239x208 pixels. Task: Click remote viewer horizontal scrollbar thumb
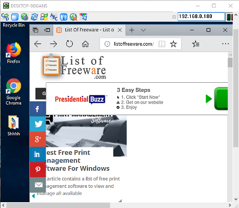(x=58, y=205)
